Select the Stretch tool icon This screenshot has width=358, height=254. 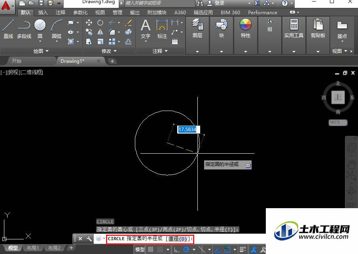(x=89, y=41)
